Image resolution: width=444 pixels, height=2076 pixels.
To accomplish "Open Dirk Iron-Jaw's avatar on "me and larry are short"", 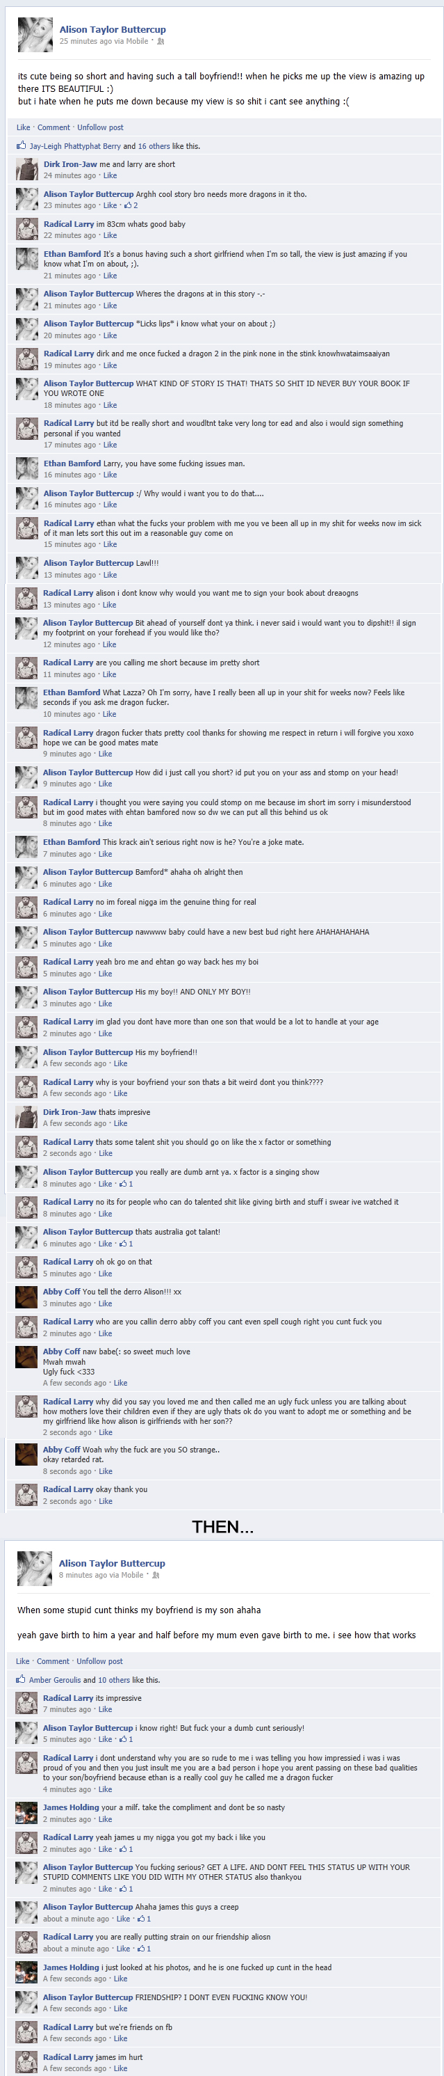I will click(x=27, y=169).
